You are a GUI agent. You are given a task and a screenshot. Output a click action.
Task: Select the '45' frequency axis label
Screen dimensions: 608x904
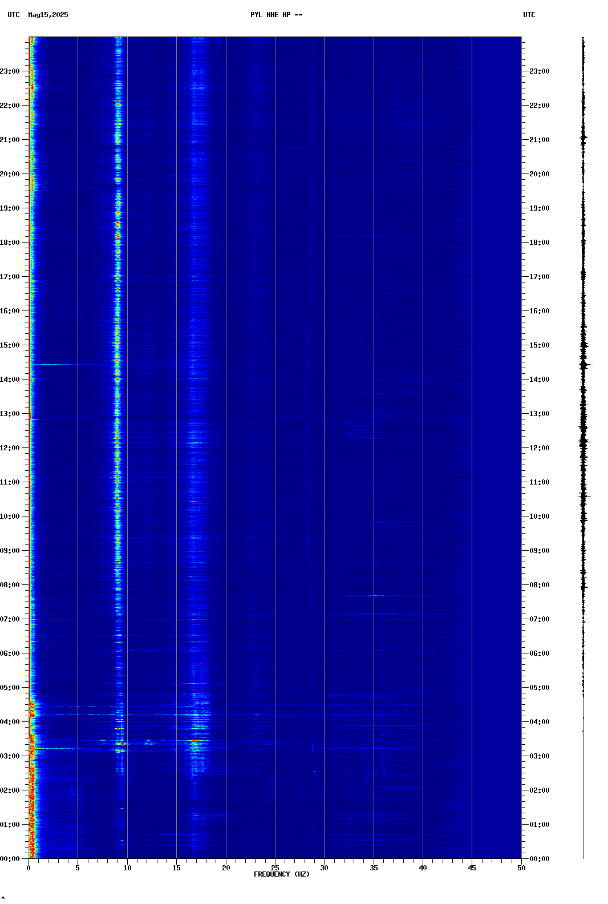pos(472,868)
